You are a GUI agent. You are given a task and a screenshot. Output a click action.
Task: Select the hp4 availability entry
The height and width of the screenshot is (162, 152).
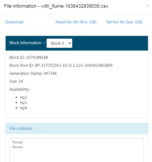tap(23, 108)
